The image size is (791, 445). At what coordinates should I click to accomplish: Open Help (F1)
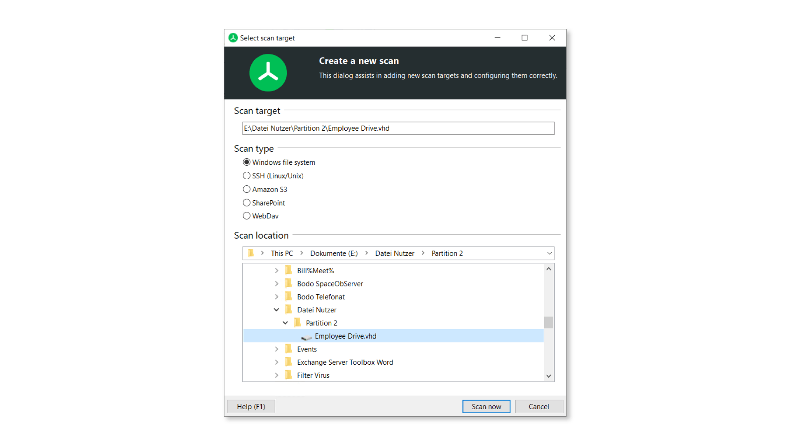[251, 407]
